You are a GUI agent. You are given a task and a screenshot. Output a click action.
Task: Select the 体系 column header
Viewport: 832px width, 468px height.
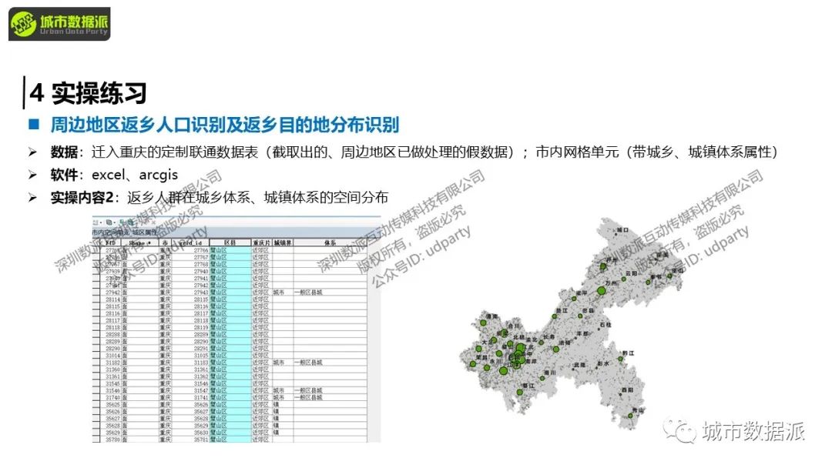point(330,242)
